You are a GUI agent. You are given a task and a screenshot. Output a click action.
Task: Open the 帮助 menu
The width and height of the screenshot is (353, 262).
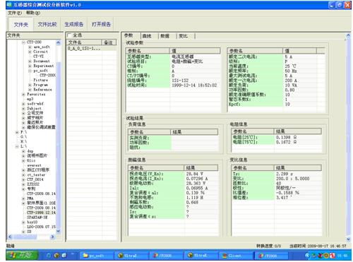(x=33, y=13)
